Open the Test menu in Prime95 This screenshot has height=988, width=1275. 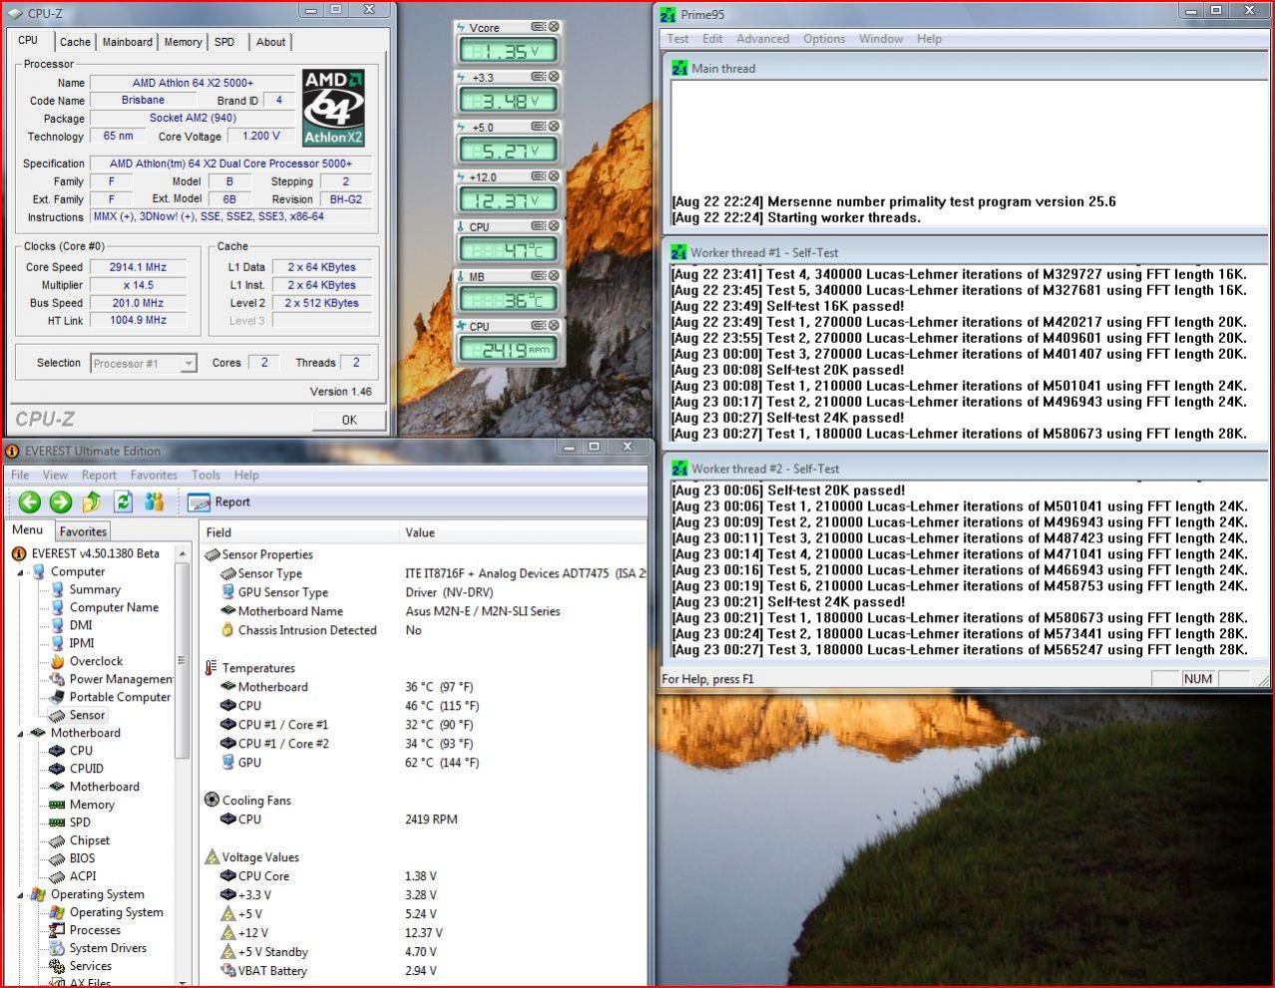pyautogui.click(x=677, y=39)
